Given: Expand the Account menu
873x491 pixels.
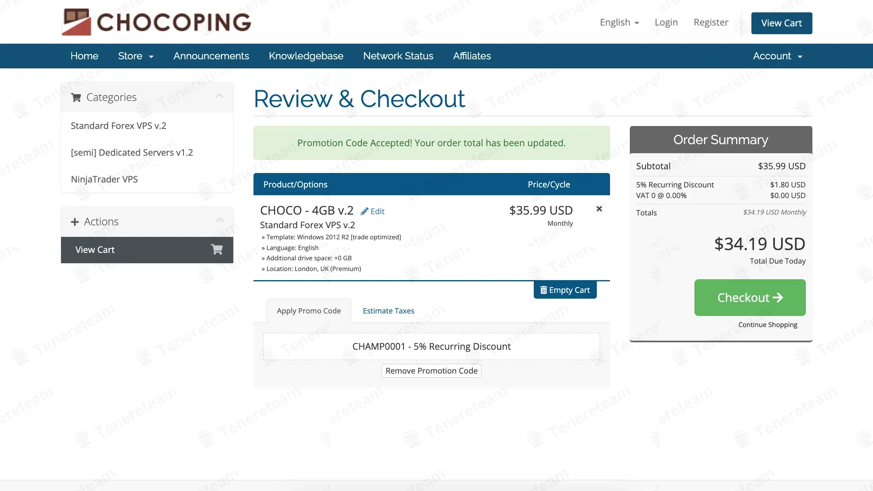Looking at the screenshot, I should tap(777, 56).
